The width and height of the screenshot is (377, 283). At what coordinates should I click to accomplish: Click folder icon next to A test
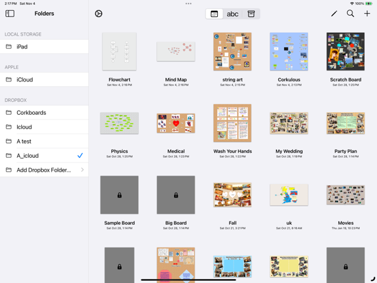click(x=9, y=141)
